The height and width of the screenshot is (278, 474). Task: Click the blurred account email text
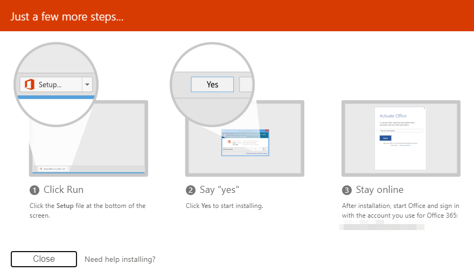[382, 226]
